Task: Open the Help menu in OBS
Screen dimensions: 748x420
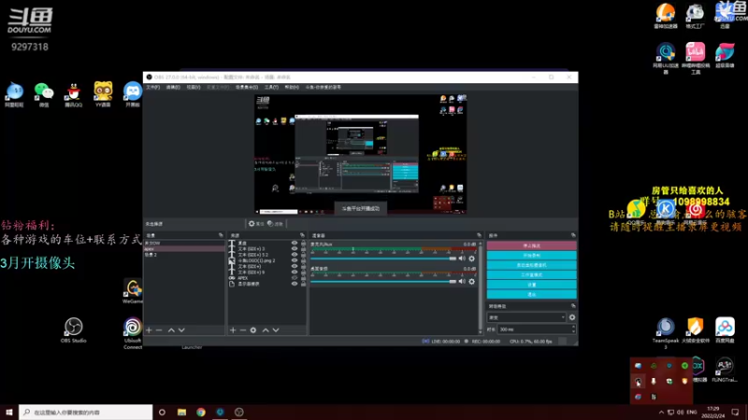Action: point(292,87)
